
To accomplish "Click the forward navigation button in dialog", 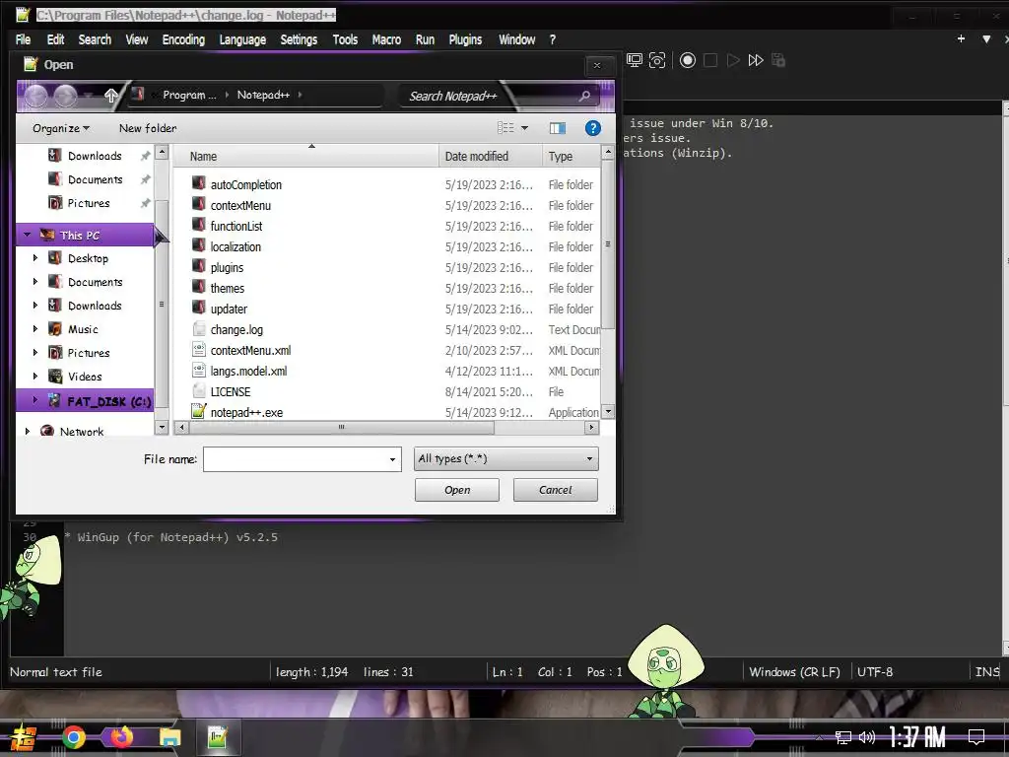I will point(66,96).
